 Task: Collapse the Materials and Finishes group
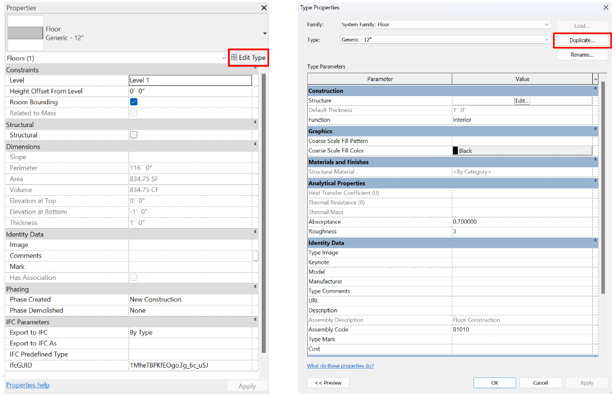595,160
